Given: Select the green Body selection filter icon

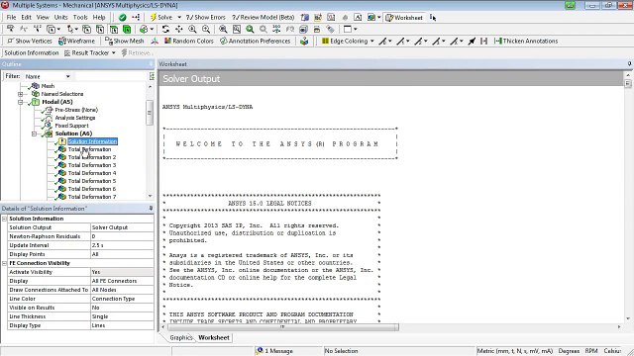Looking at the screenshot, I should coord(127,29).
